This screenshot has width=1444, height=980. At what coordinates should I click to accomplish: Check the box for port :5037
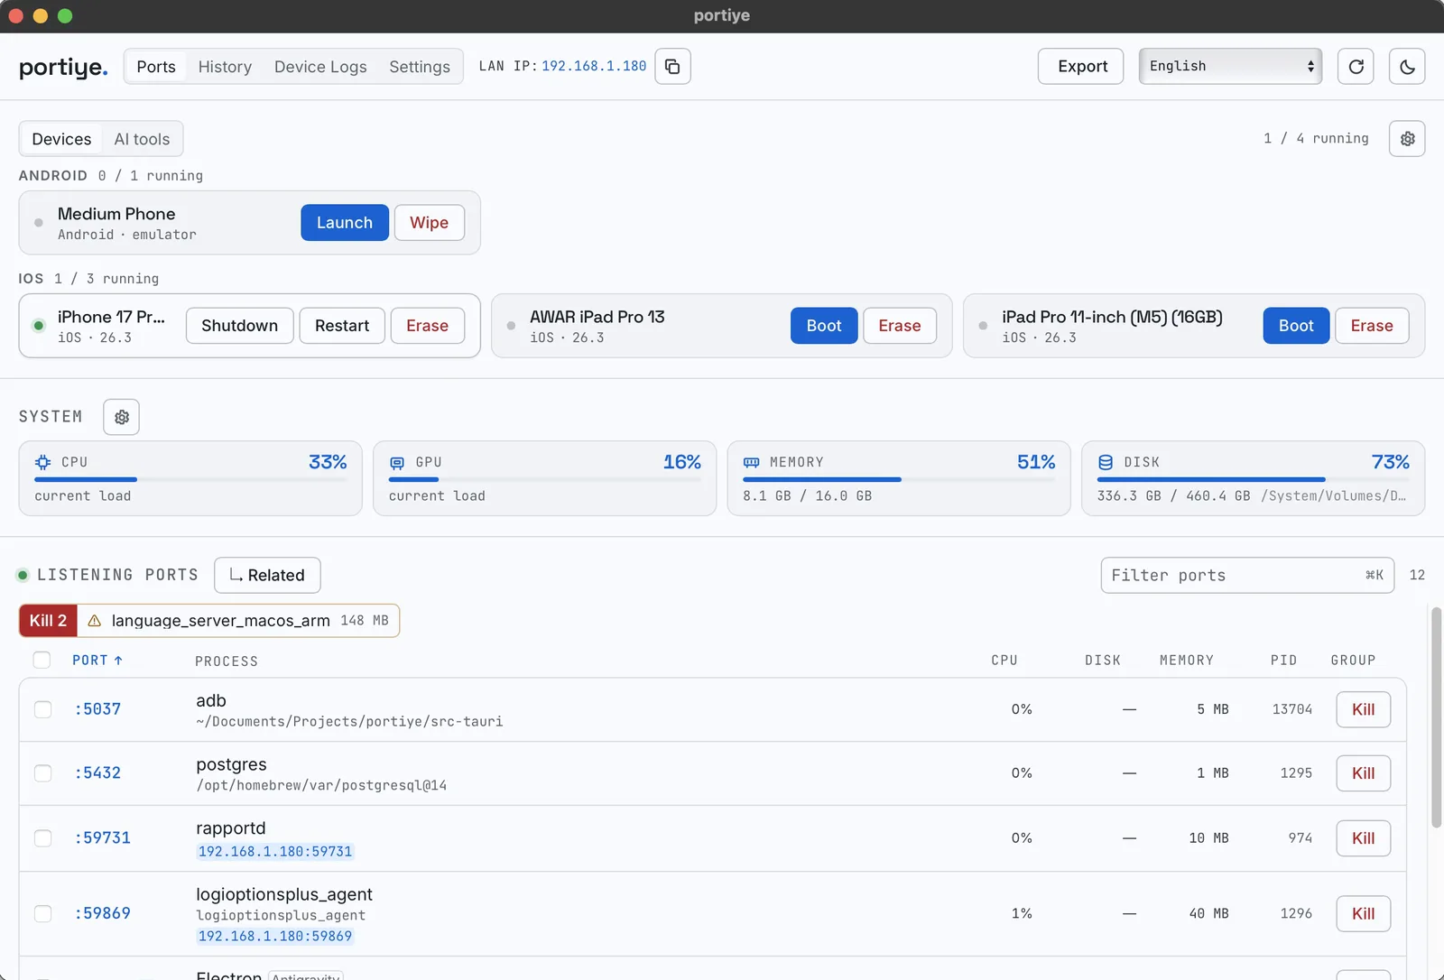[x=42, y=709]
